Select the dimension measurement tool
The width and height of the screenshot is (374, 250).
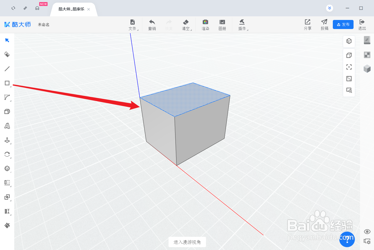click(x=7, y=211)
